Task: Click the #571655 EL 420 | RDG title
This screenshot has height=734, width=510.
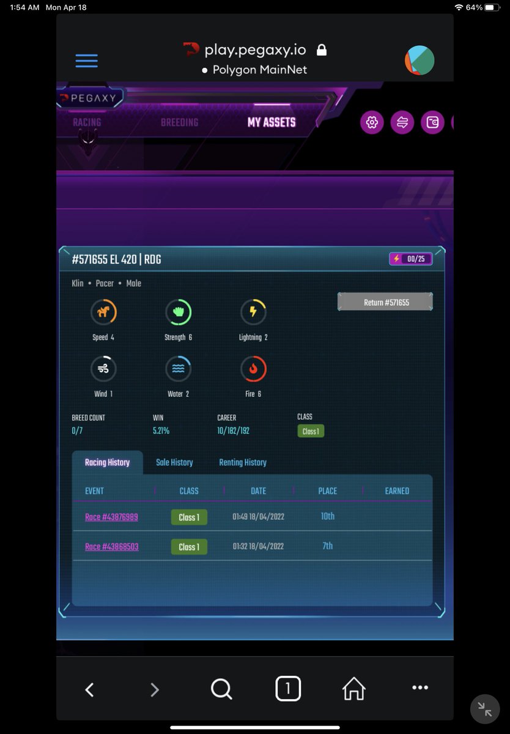Action: pos(116,259)
